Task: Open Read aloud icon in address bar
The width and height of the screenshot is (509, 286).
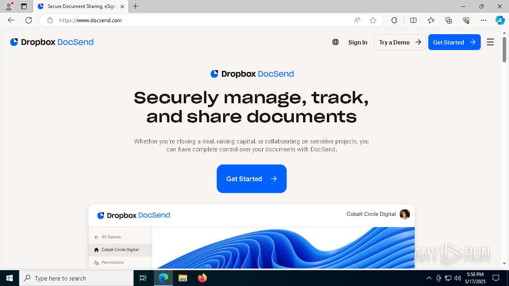Action: click(357, 20)
